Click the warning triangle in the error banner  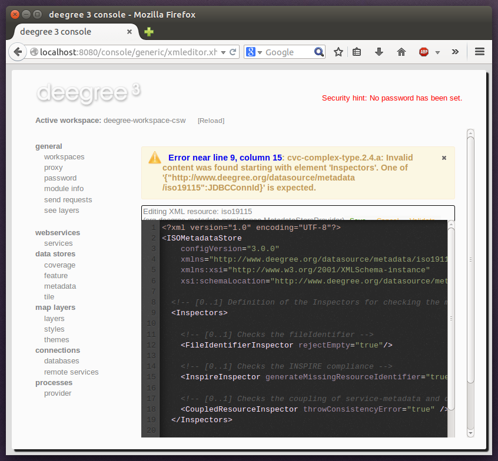click(x=155, y=157)
